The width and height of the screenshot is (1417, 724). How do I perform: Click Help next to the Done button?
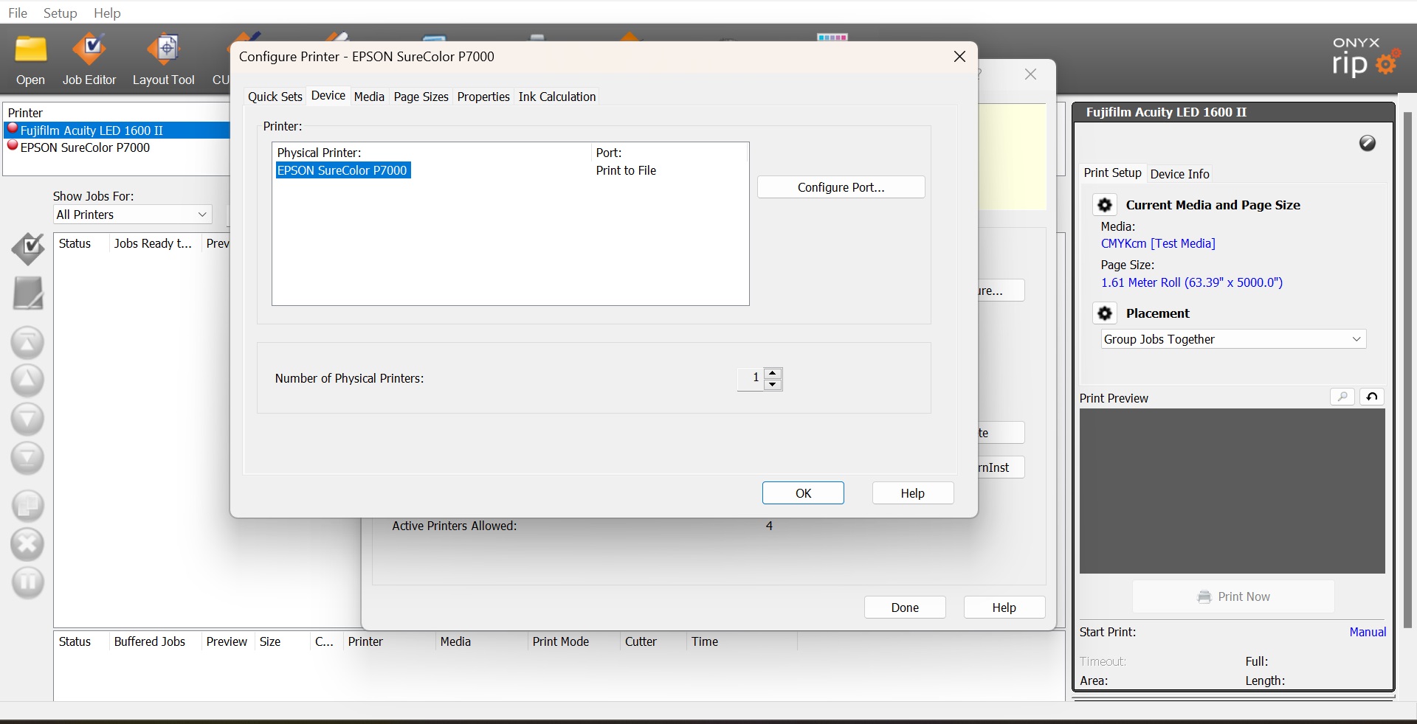point(1004,608)
